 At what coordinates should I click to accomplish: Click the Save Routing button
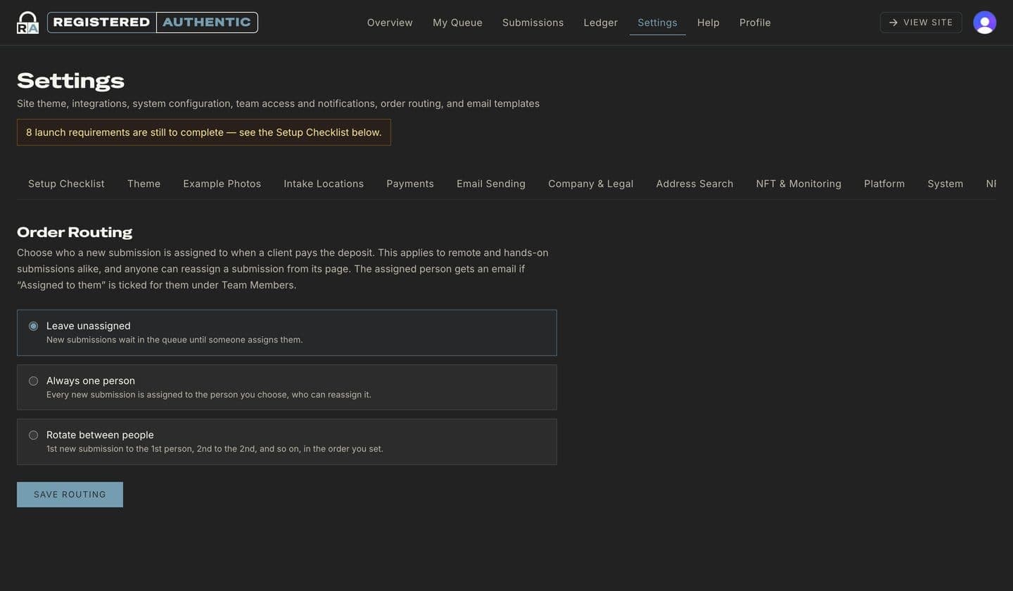(x=70, y=495)
